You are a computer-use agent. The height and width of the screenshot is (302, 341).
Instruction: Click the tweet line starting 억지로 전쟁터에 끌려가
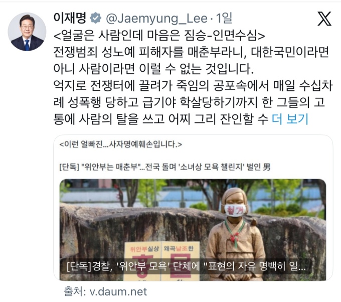click(x=193, y=85)
